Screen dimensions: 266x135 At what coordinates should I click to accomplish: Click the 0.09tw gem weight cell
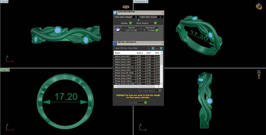coord(152,31)
